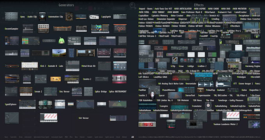This screenshot has width=265, height=140.
Task: Load Auto-Tune Evo VST effect
Action: coord(163,9)
